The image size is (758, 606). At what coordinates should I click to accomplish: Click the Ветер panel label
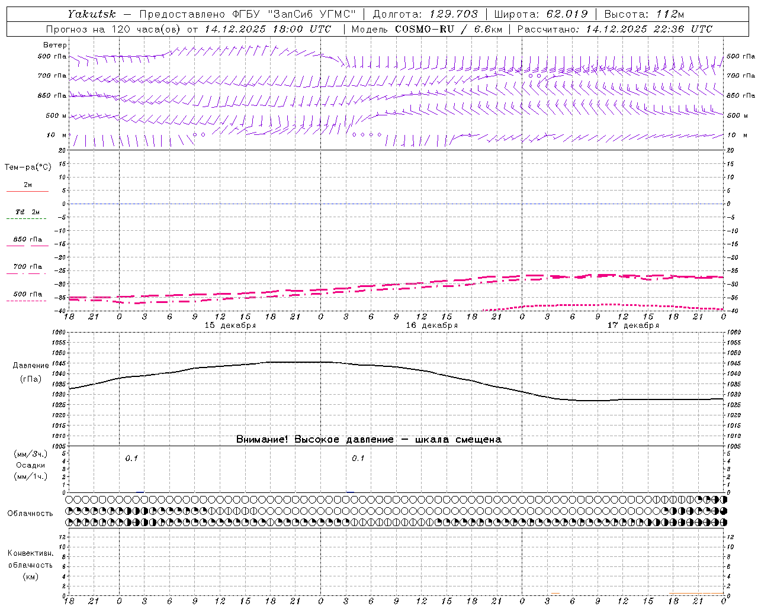[x=55, y=45]
